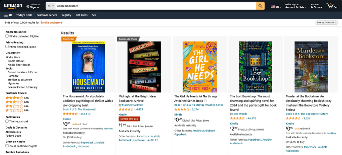Open the hamburger All menu
The width and height of the screenshot is (342, 155).
pos(8,15)
